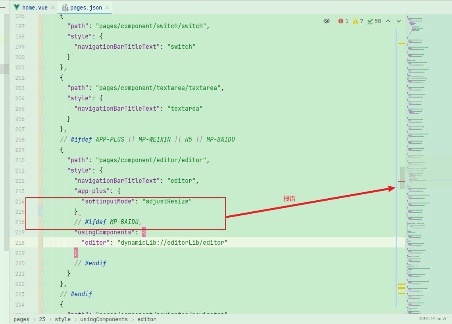Screen dimensions: 452x324
Task: Click the eye icon for highlighting level
Action: coord(327,21)
